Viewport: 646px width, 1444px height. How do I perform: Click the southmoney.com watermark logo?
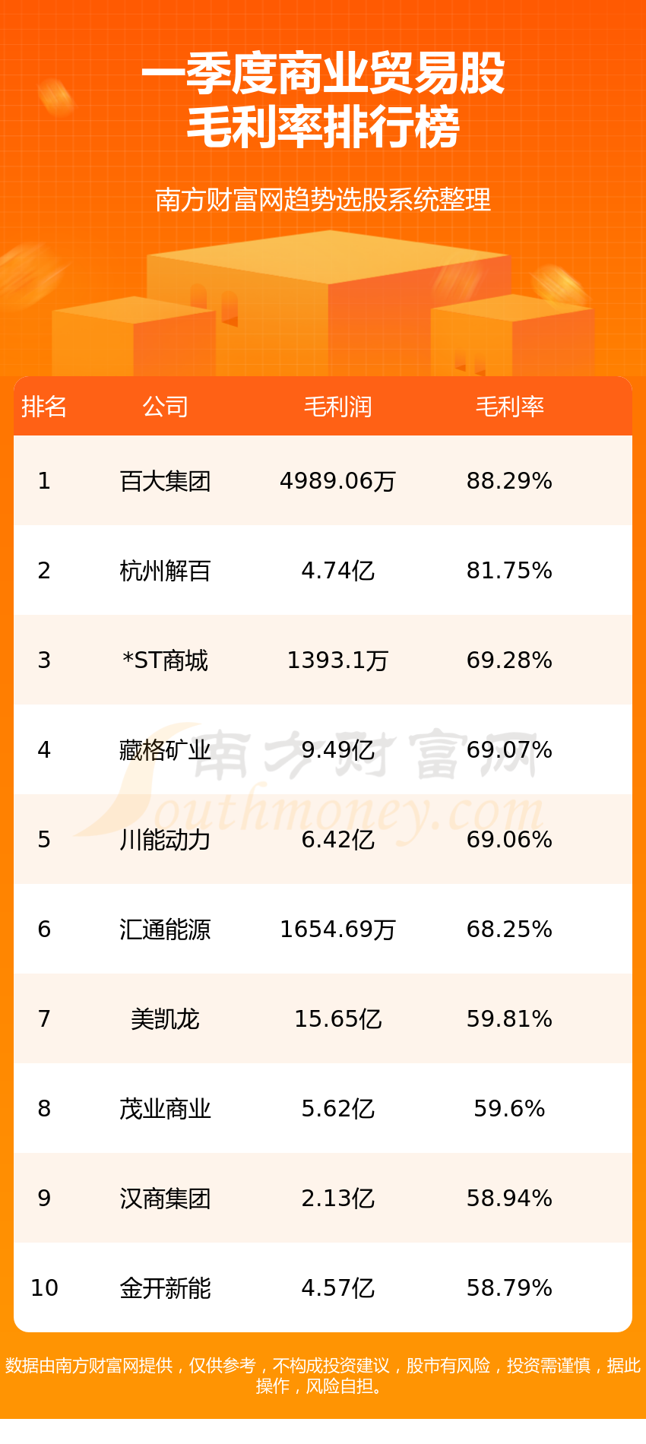pyautogui.click(x=319, y=783)
